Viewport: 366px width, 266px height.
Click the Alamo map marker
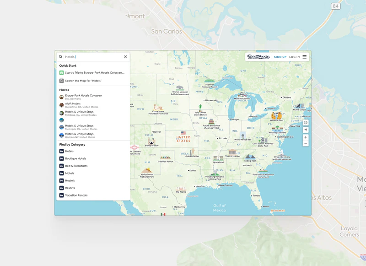point(181,189)
